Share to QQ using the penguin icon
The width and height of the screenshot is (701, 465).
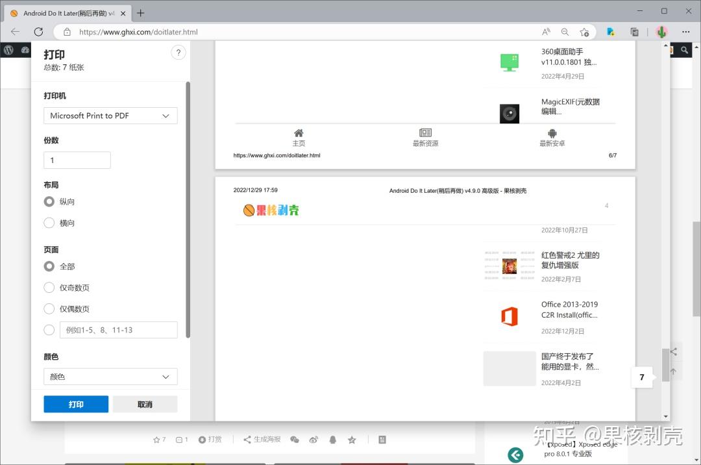[x=332, y=440]
